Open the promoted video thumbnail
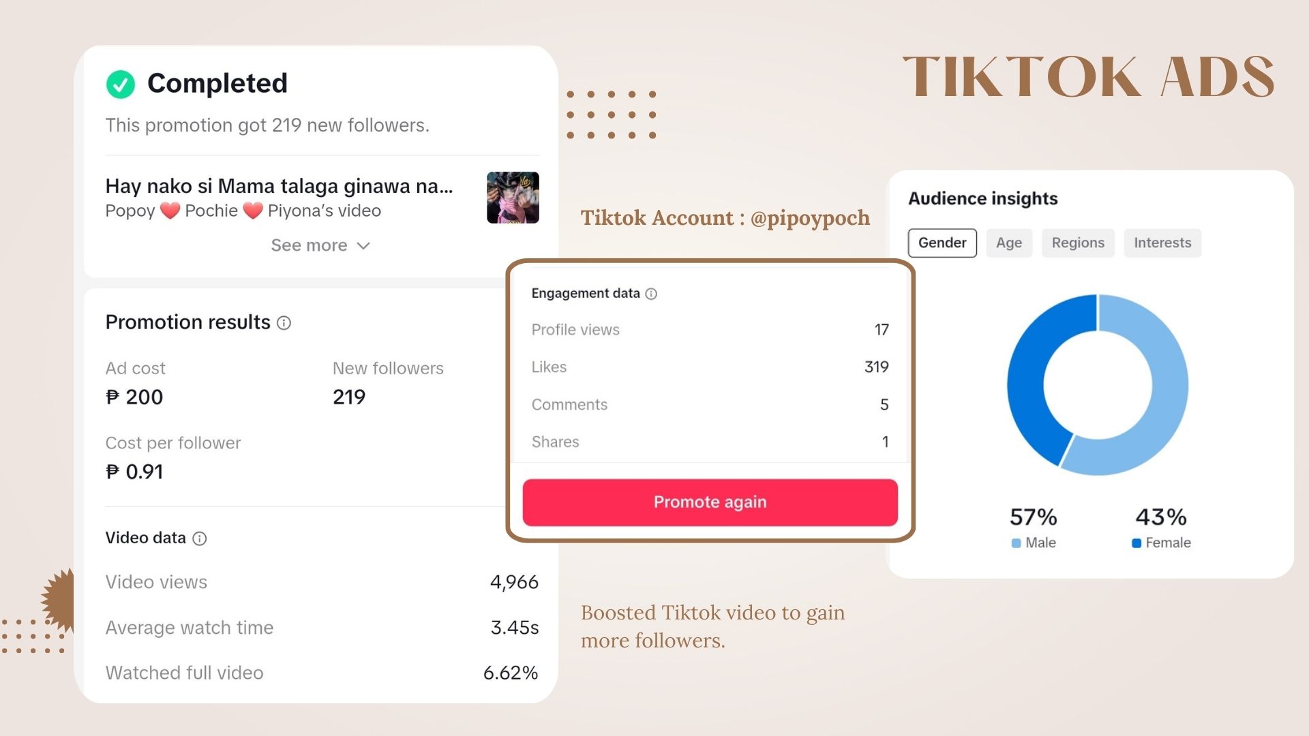This screenshot has height=736, width=1309. (x=513, y=198)
